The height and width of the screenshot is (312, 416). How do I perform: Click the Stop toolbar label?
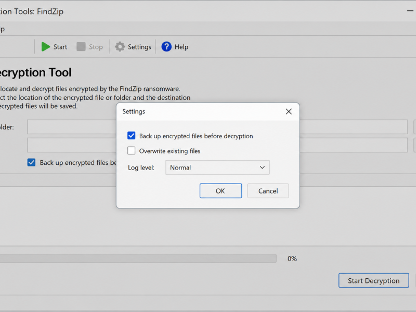[96, 47]
